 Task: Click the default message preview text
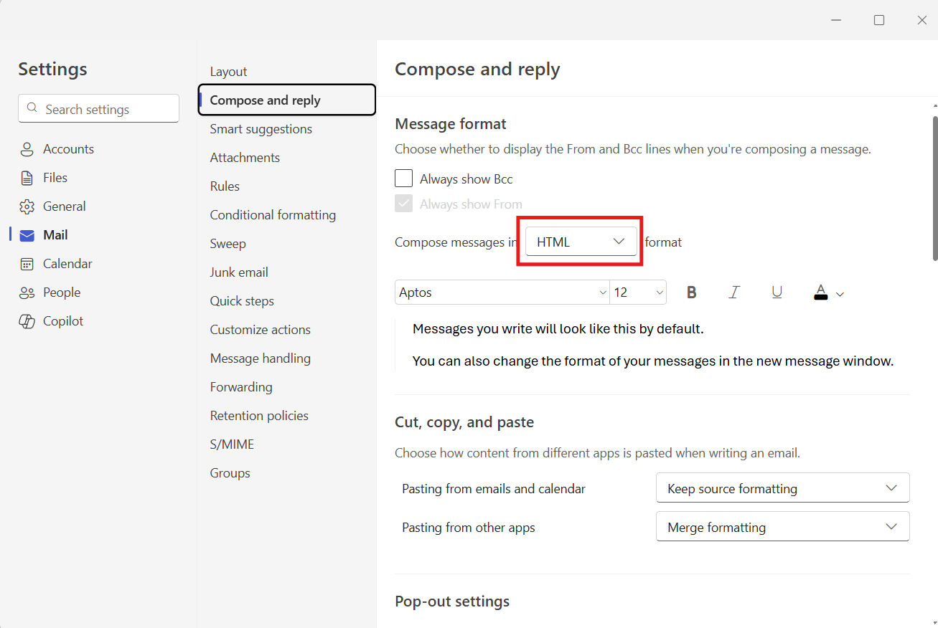(x=652, y=346)
